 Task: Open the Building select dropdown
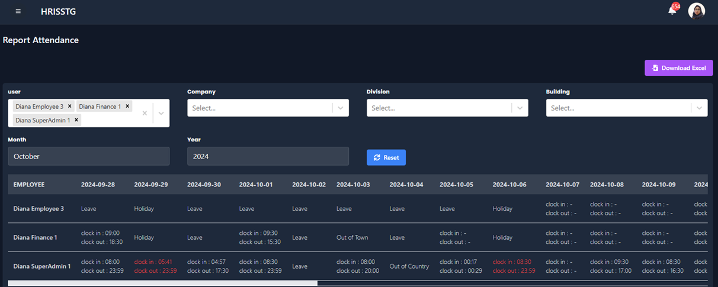[x=627, y=108]
